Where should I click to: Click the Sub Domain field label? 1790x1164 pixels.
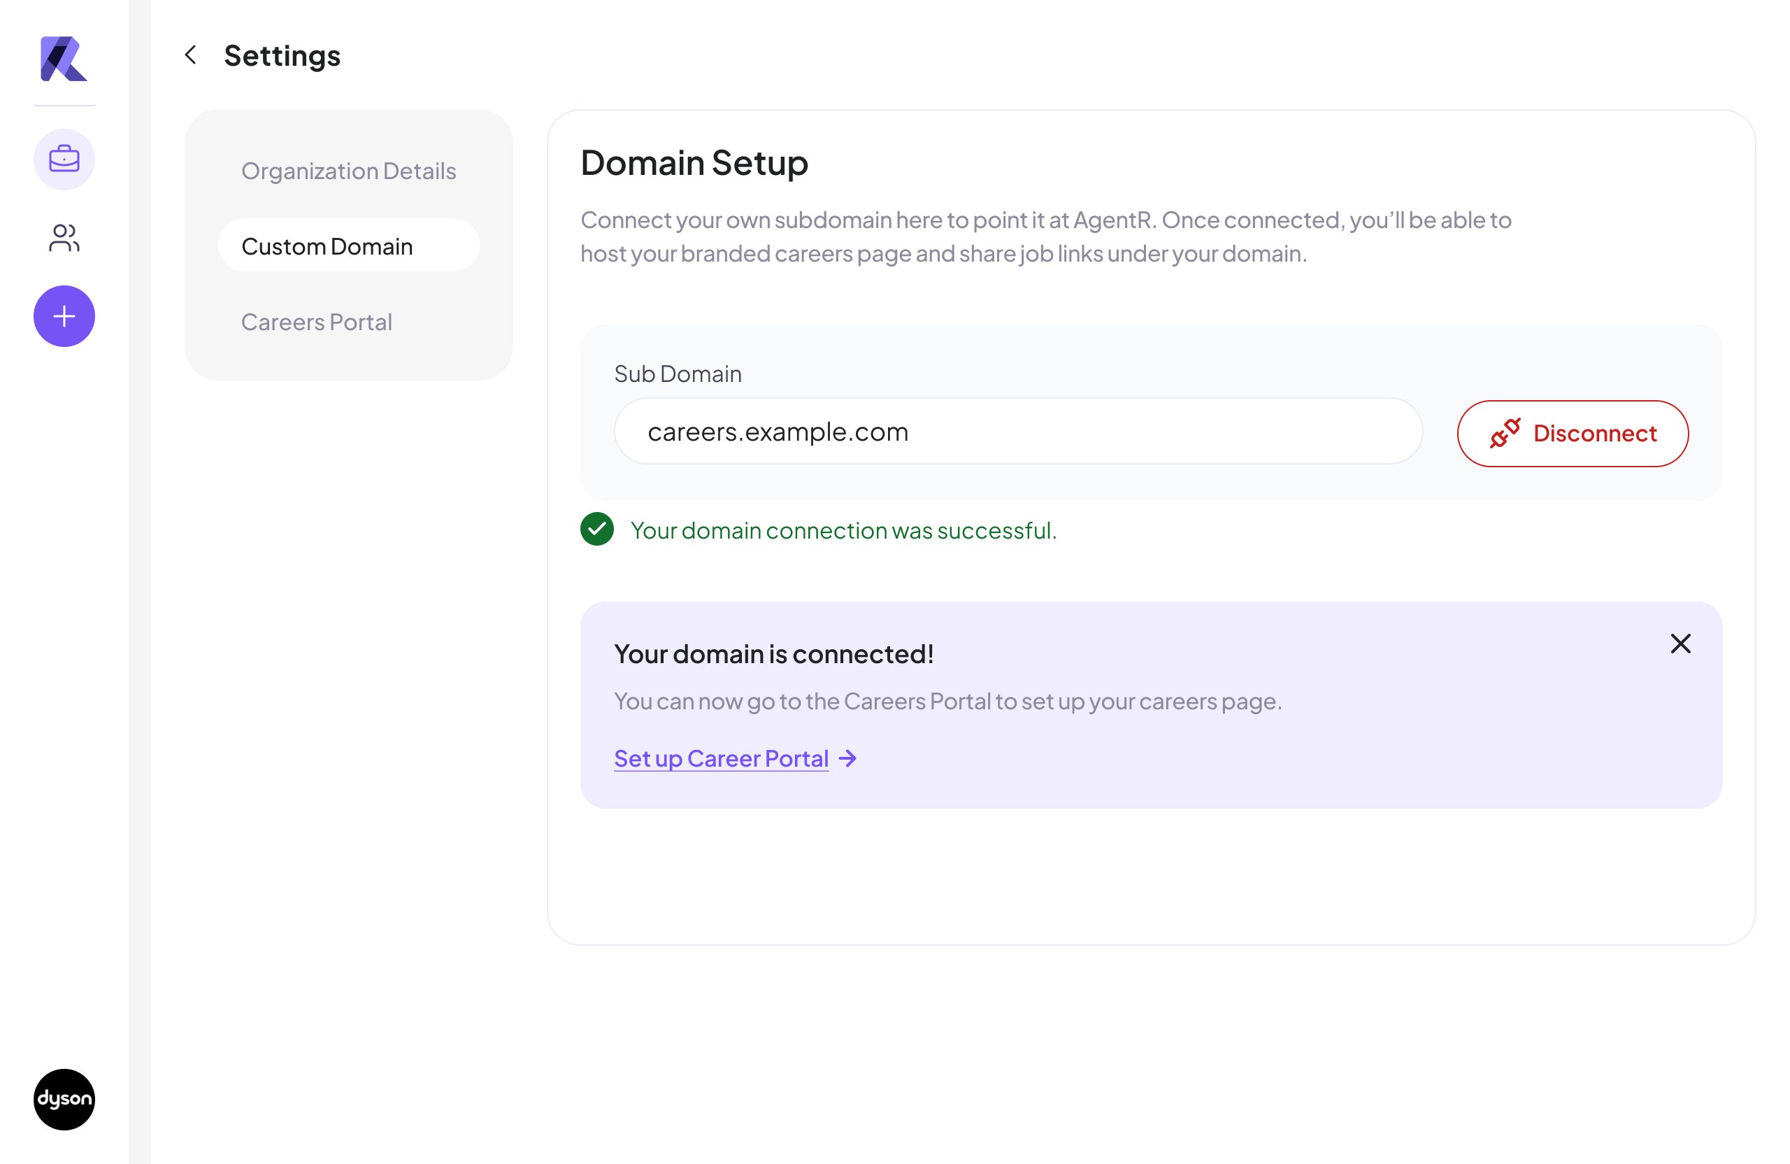(678, 374)
